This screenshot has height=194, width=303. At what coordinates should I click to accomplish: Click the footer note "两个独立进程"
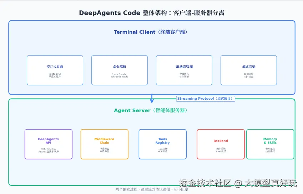pyautogui.click(x=126, y=189)
